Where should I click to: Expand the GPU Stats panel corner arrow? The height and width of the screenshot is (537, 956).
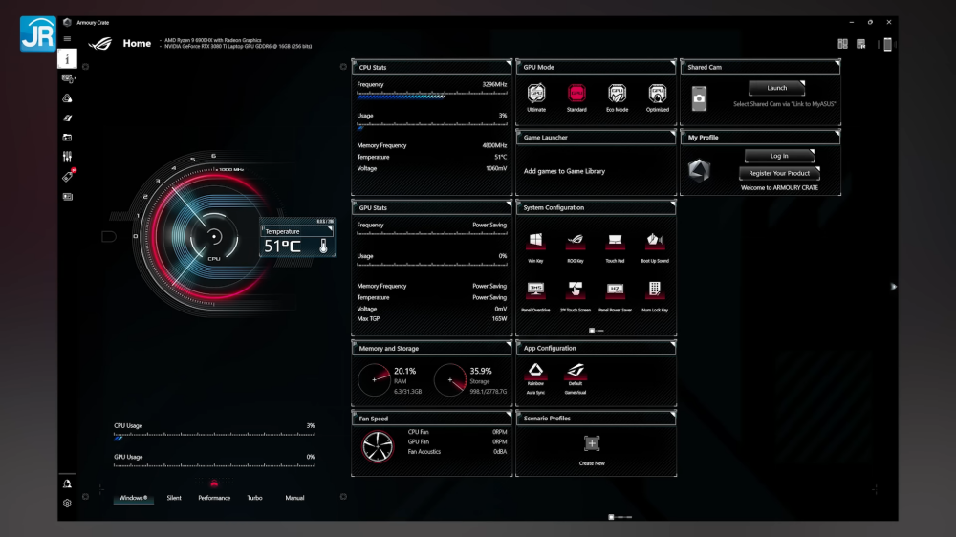pos(509,203)
